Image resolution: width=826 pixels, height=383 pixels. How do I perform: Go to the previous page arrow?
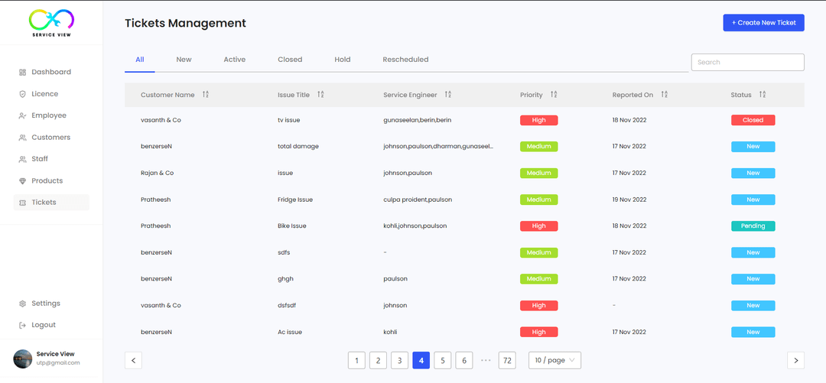133,360
